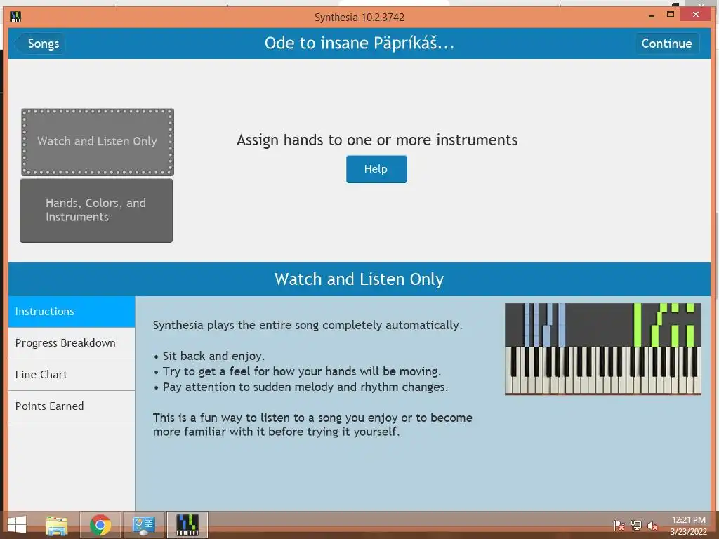Screen dimensions: 719x539
Task: View the Line Chart tab
Action: 72,375
